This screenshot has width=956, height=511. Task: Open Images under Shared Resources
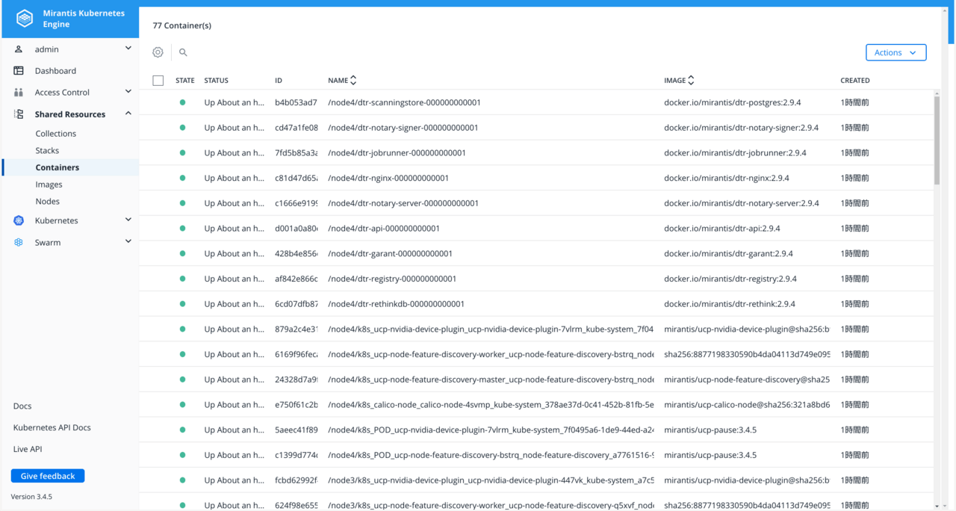tap(49, 185)
